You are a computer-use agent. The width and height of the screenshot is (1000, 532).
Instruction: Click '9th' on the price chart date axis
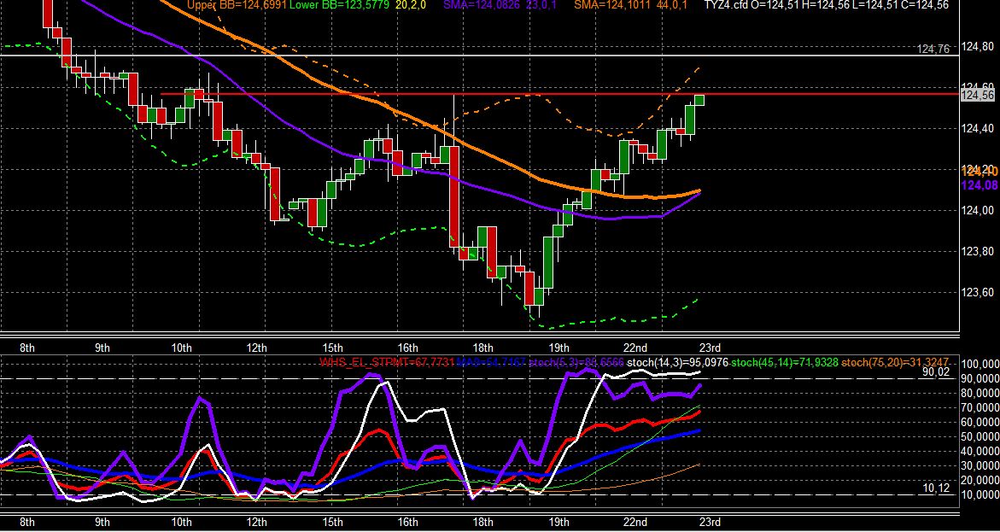(102, 348)
